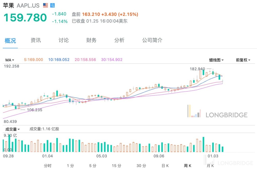
Task: Switch to the 资讯 tab
Action: [36, 40]
